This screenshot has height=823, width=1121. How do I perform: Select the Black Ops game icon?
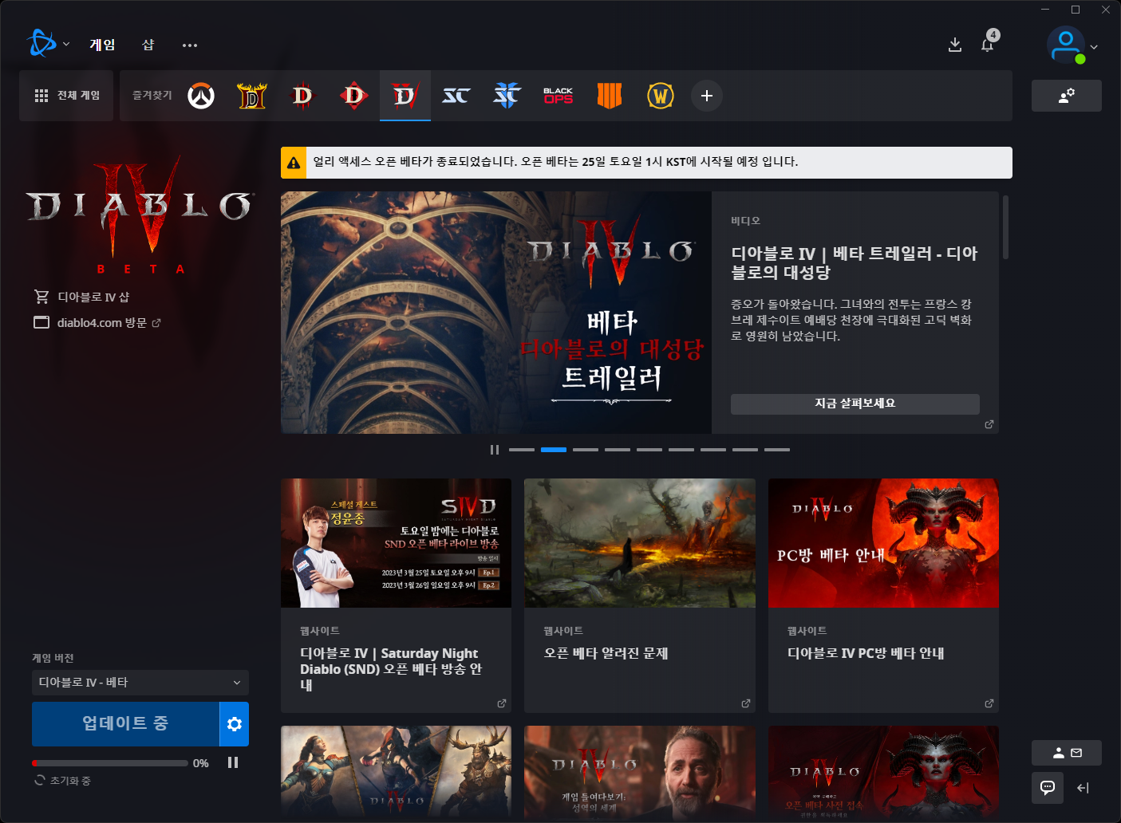pyautogui.click(x=559, y=96)
